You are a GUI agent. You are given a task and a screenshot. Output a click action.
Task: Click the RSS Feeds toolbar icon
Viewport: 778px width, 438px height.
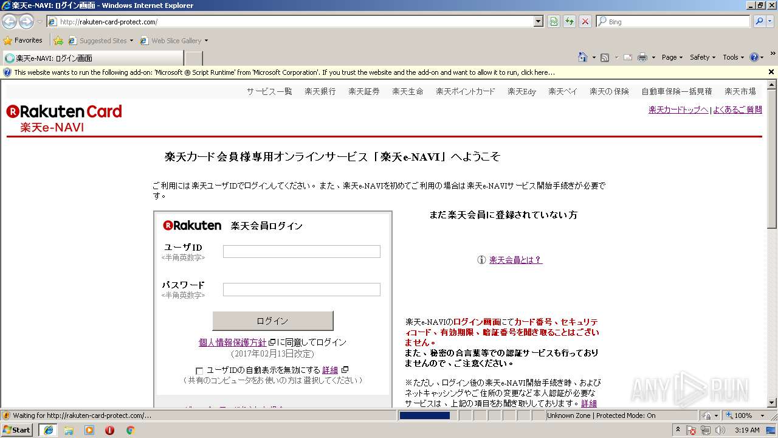click(x=605, y=57)
